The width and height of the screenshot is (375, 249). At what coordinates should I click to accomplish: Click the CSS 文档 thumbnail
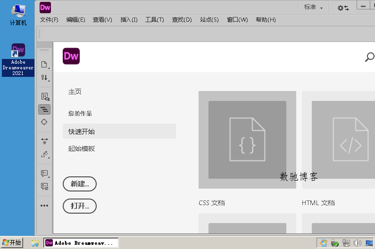pyautogui.click(x=247, y=140)
